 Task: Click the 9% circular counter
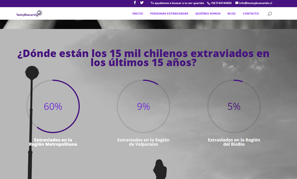(x=143, y=106)
